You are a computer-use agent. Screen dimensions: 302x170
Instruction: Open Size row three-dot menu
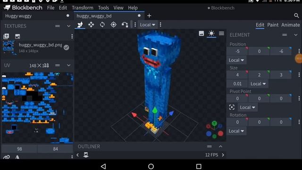(299, 75)
